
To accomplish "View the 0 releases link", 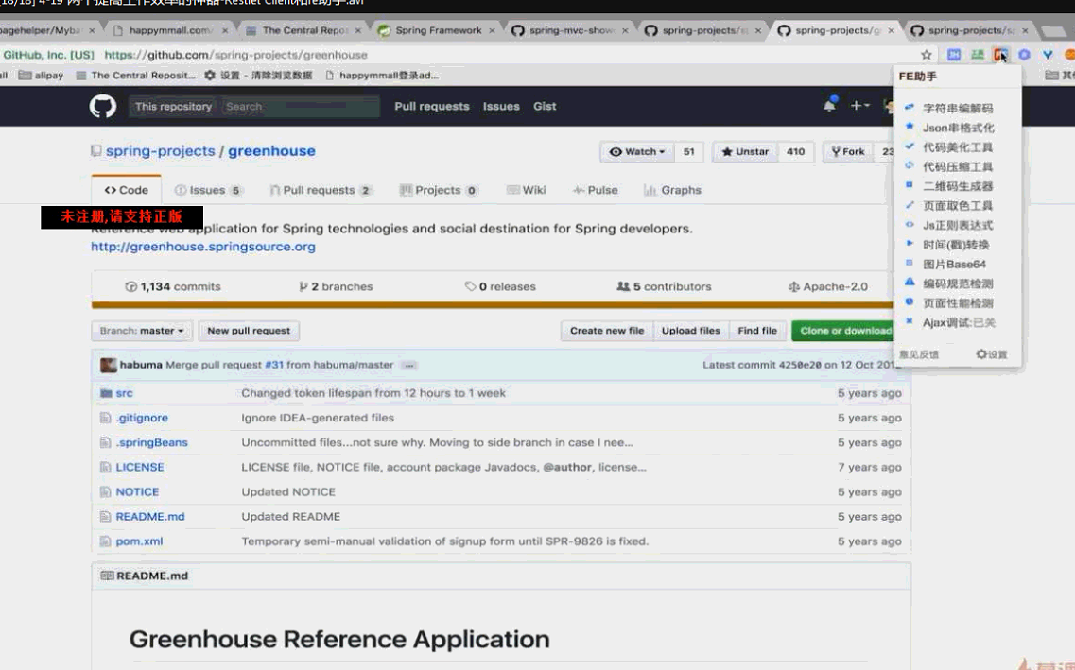I will 500,286.
